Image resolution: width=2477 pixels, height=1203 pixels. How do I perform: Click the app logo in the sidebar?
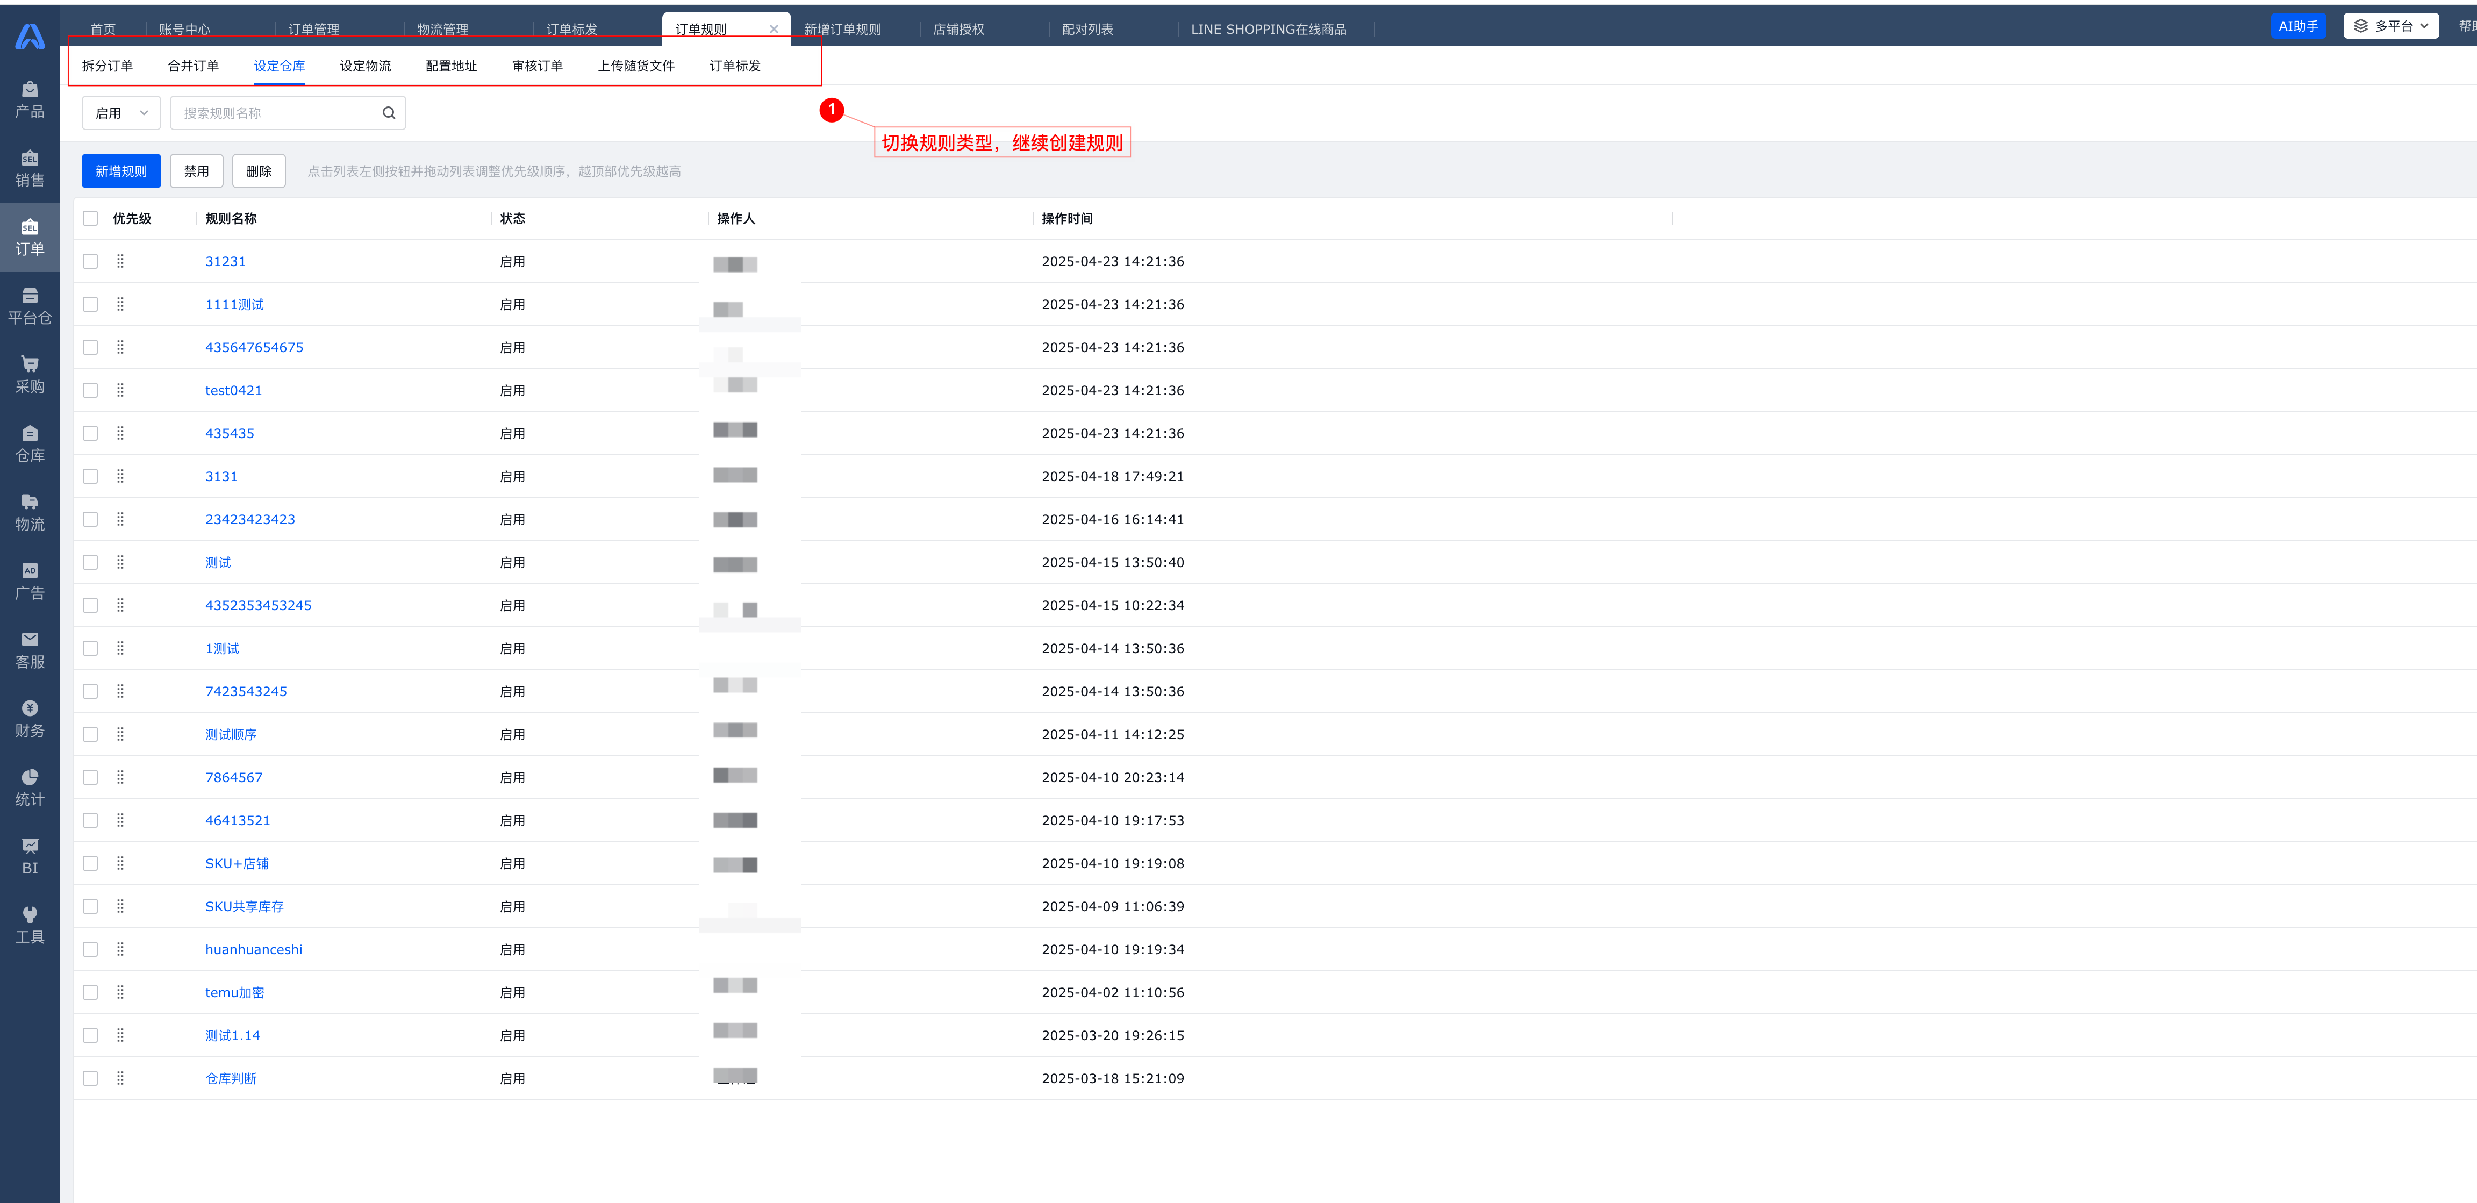coord(30,37)
